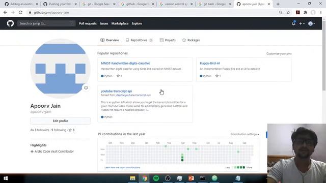This screenshot has height=183, width=326.
Task: Switch to the Packages tab
Action: pos(191,40)
